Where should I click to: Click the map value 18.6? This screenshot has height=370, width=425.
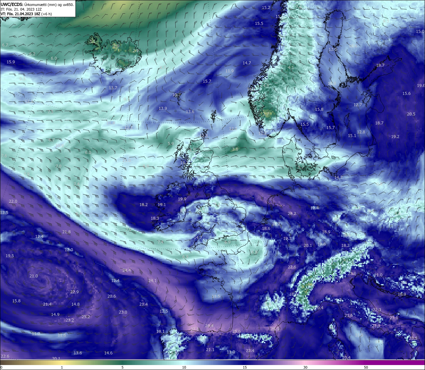click(266, 228)
